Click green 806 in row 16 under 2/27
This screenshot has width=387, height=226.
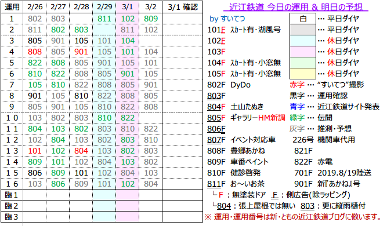(58, 184)
